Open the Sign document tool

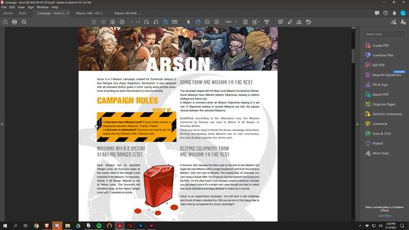click(x=299, y=22)
